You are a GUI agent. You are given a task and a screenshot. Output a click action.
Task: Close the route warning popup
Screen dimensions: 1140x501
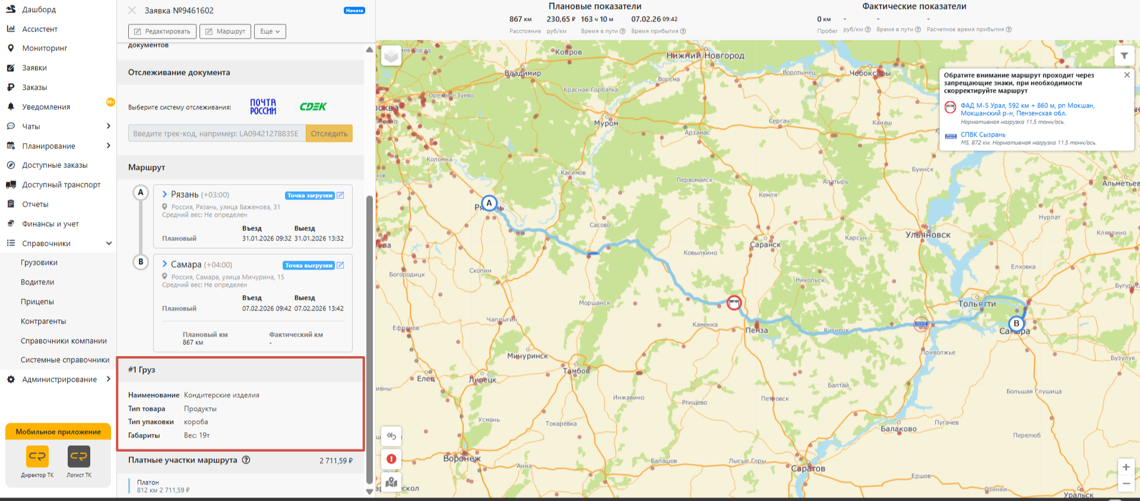pyautogui.click(x=1127, y=75)
